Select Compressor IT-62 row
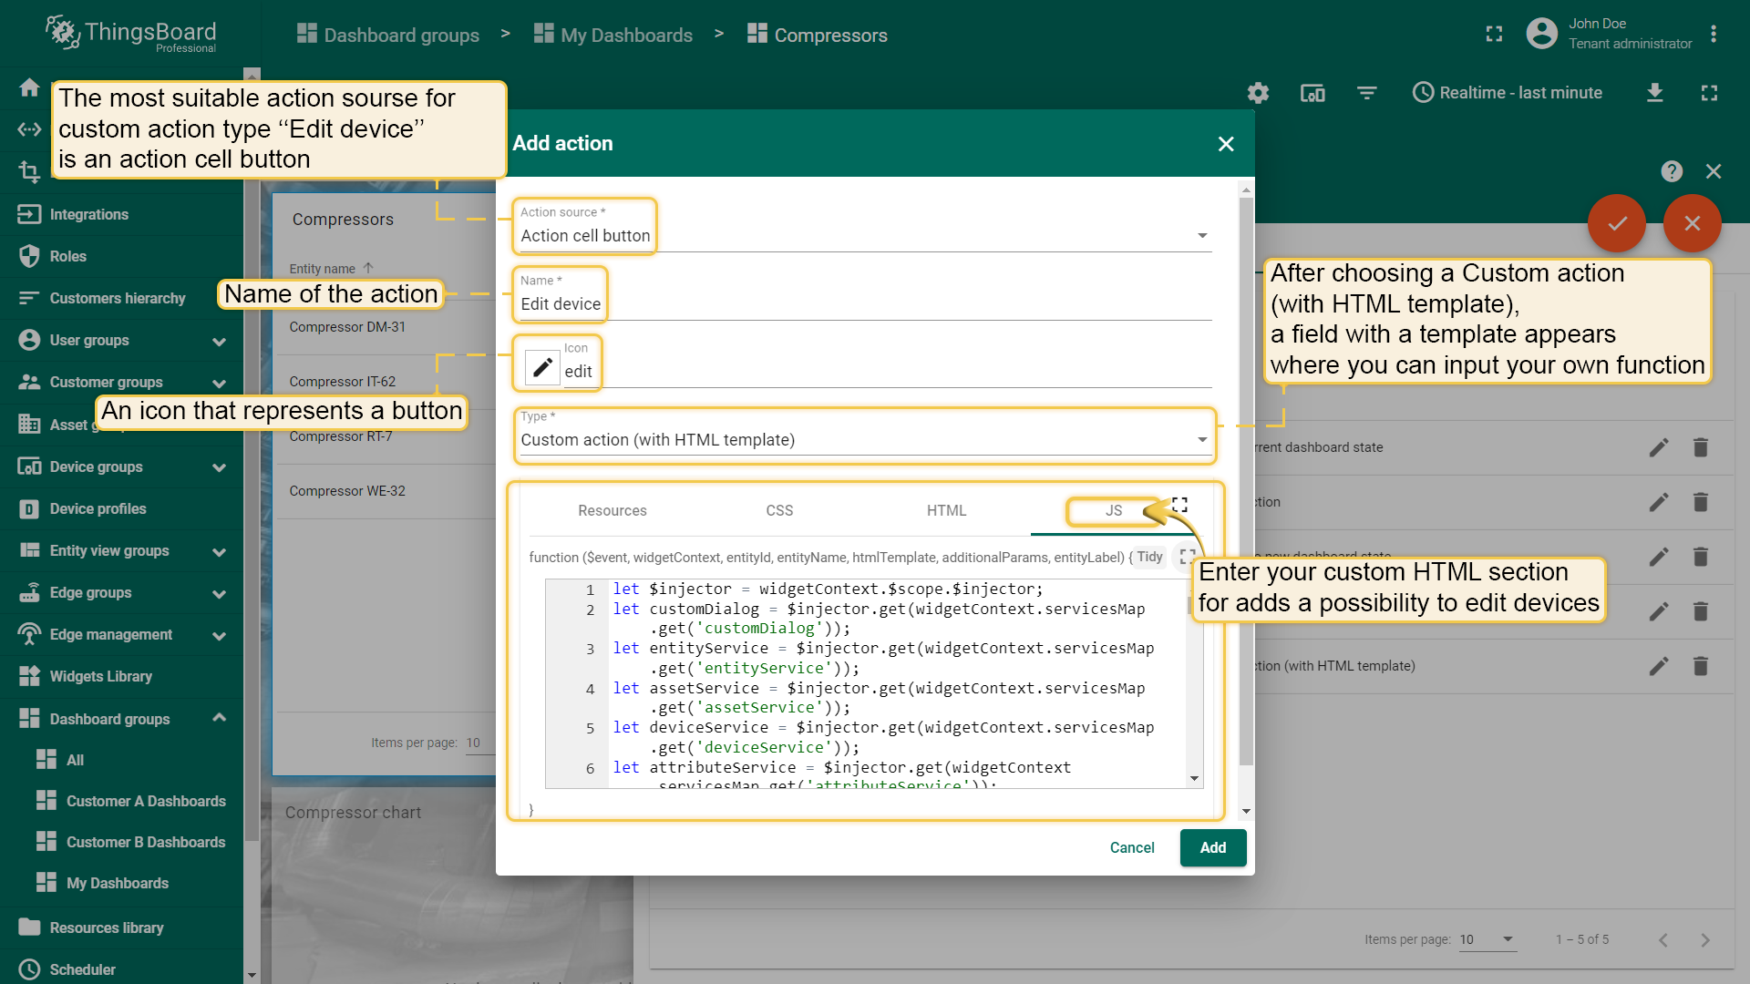This screenshot has width=1750, height=984. 385,382
